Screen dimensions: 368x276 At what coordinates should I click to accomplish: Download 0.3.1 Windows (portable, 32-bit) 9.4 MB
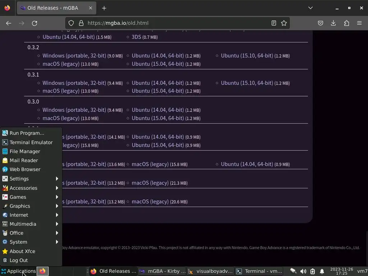74,83
